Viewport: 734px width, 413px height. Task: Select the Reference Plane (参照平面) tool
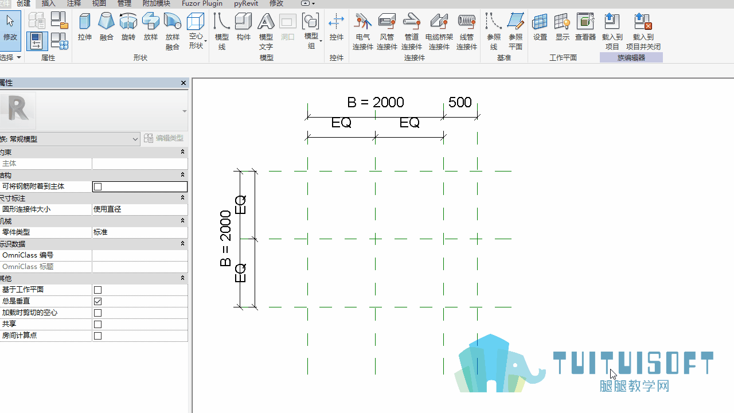click(515, 32)
